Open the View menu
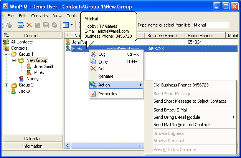The width and height of the screenshot is (241, 158). [x=57, y=16]
